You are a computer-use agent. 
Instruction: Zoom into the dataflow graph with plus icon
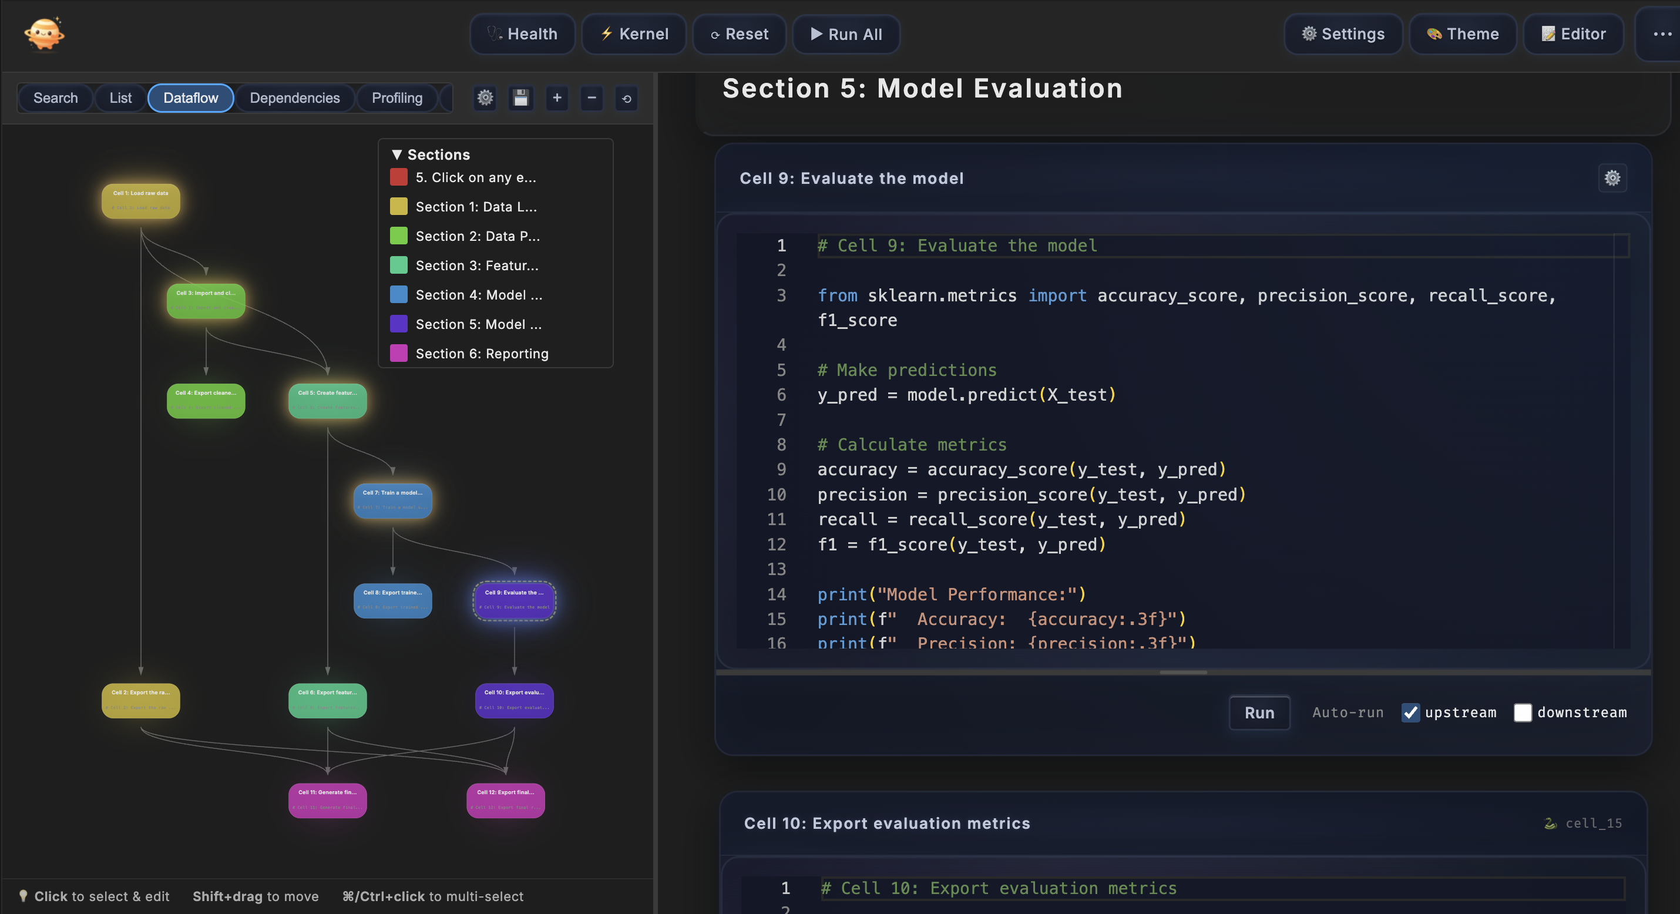pos(556,99)
